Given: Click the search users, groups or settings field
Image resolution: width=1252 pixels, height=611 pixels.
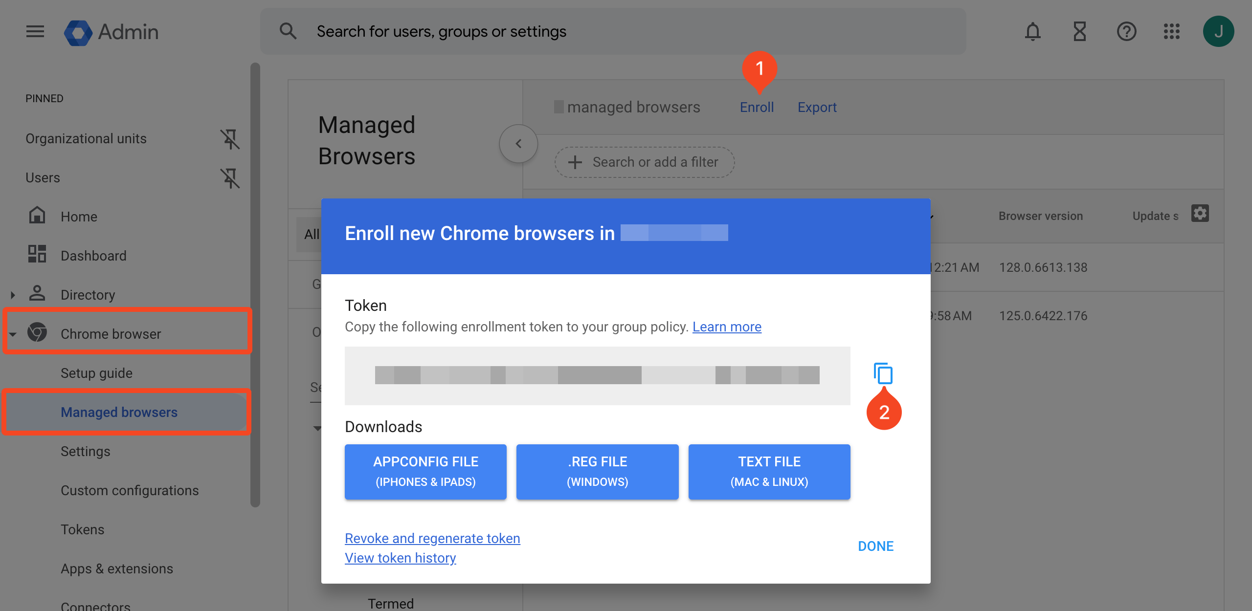Looking at the screenshot, I should (x=613, y=31).
